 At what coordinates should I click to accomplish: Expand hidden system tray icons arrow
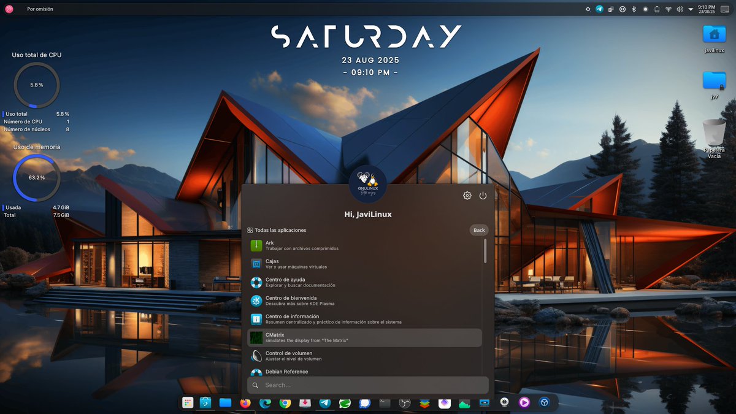[x=691, y=9]
